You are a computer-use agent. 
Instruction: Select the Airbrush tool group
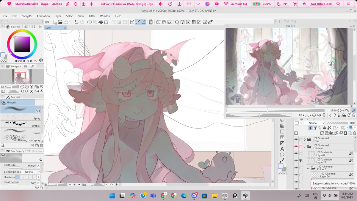(x=18, y=102)
